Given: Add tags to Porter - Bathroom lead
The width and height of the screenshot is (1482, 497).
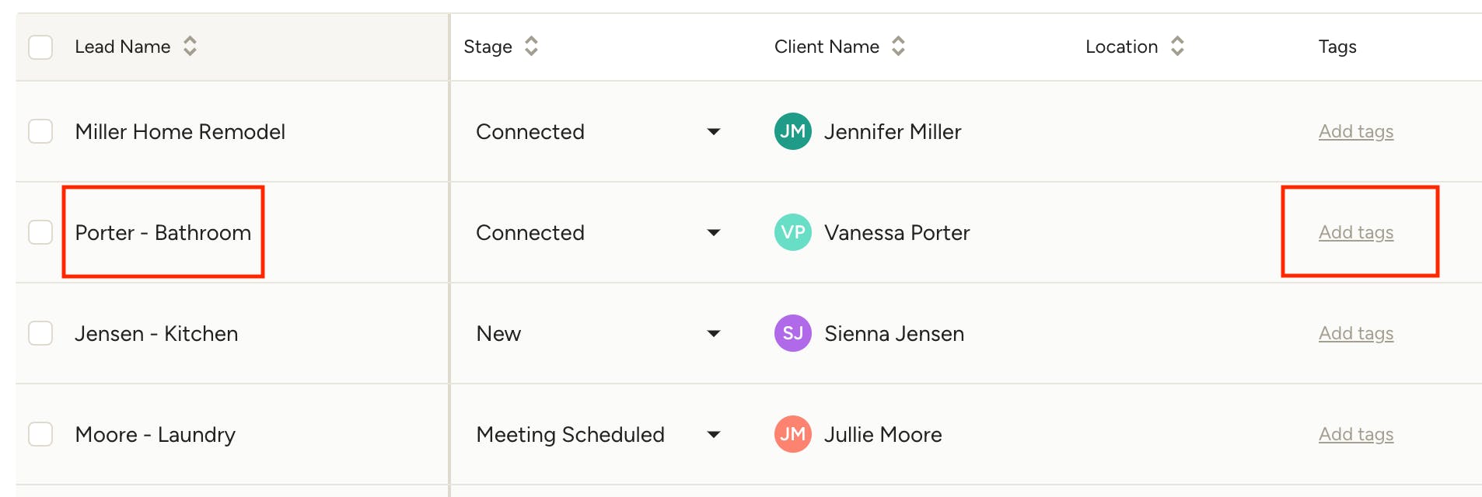Looking at the screenshot, I should coord(1356,232).
